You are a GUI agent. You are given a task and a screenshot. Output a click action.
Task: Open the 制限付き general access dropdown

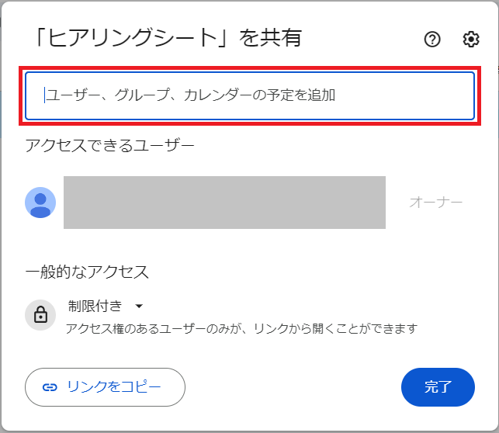[96, 306]
